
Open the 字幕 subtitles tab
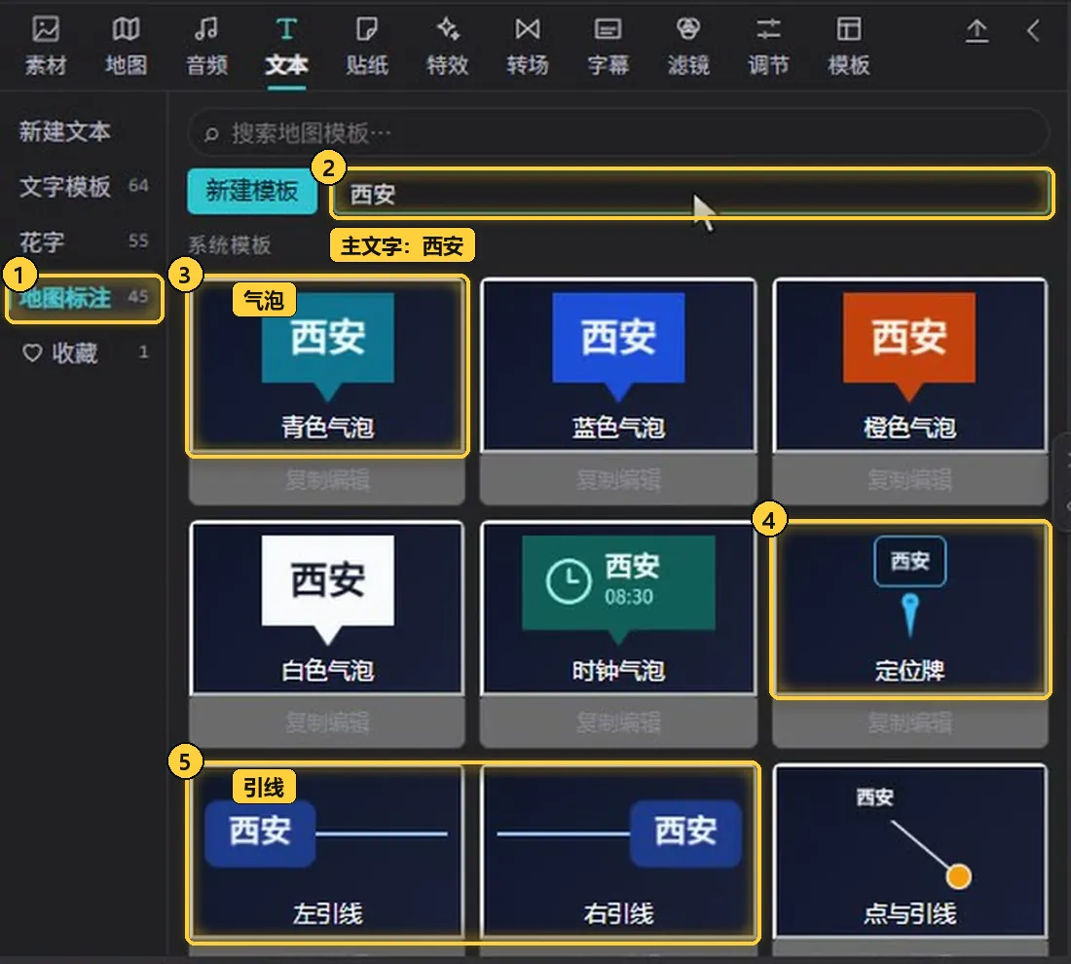click(608, 46)
